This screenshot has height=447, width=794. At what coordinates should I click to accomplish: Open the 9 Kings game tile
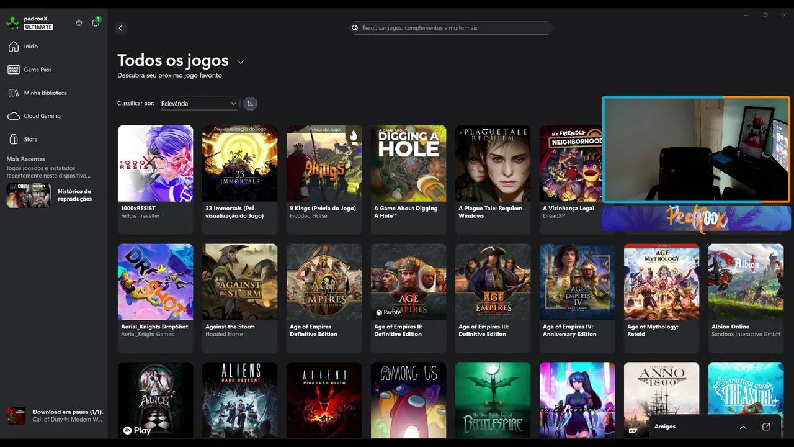coord(324,179)
